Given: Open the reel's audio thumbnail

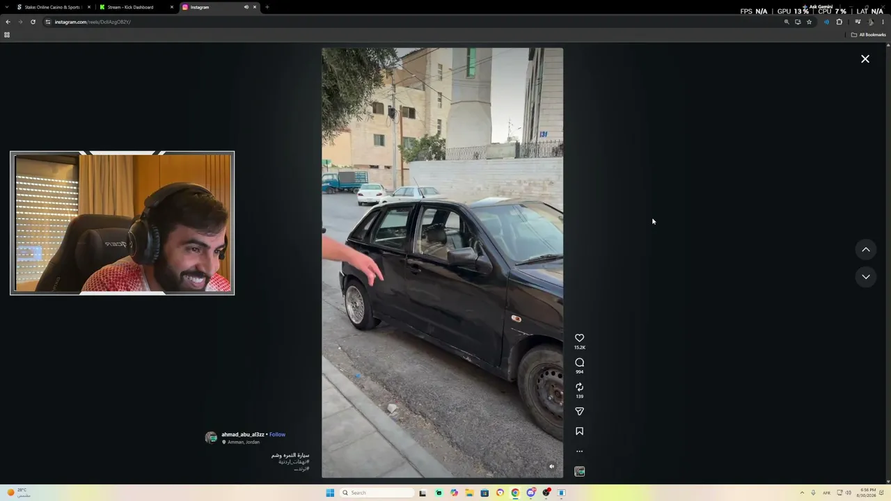Looking at the screenshot, I should (x=579, y=471).
